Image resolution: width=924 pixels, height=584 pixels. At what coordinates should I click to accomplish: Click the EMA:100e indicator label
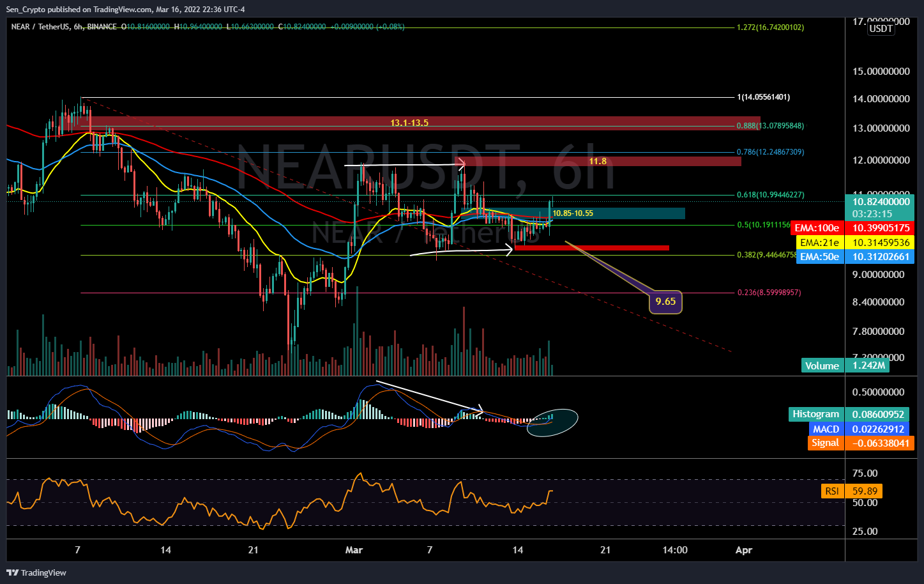pos(817,228)
